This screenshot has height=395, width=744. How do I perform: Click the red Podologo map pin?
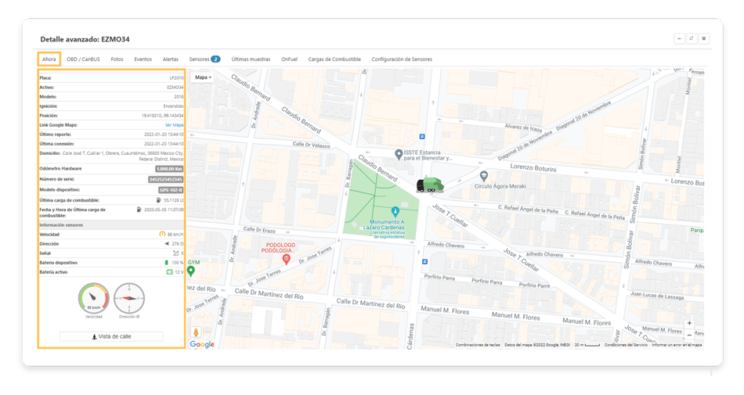(286, 259)
